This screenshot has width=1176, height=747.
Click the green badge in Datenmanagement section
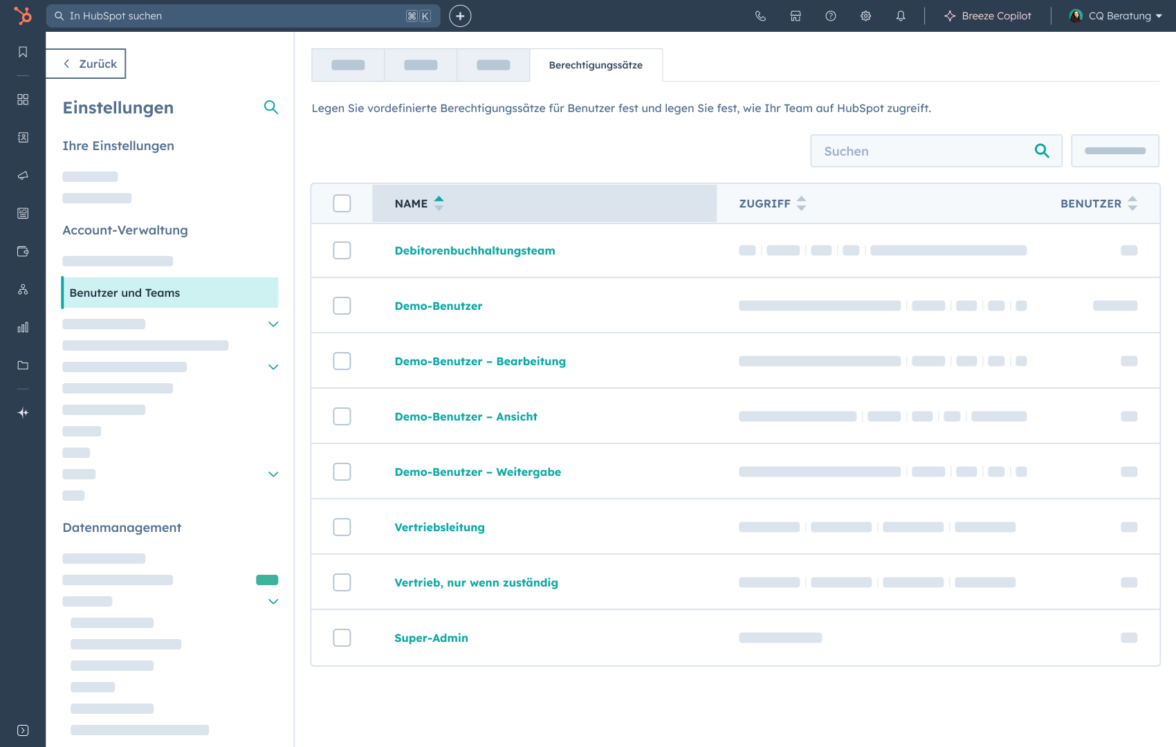point(267,580)
